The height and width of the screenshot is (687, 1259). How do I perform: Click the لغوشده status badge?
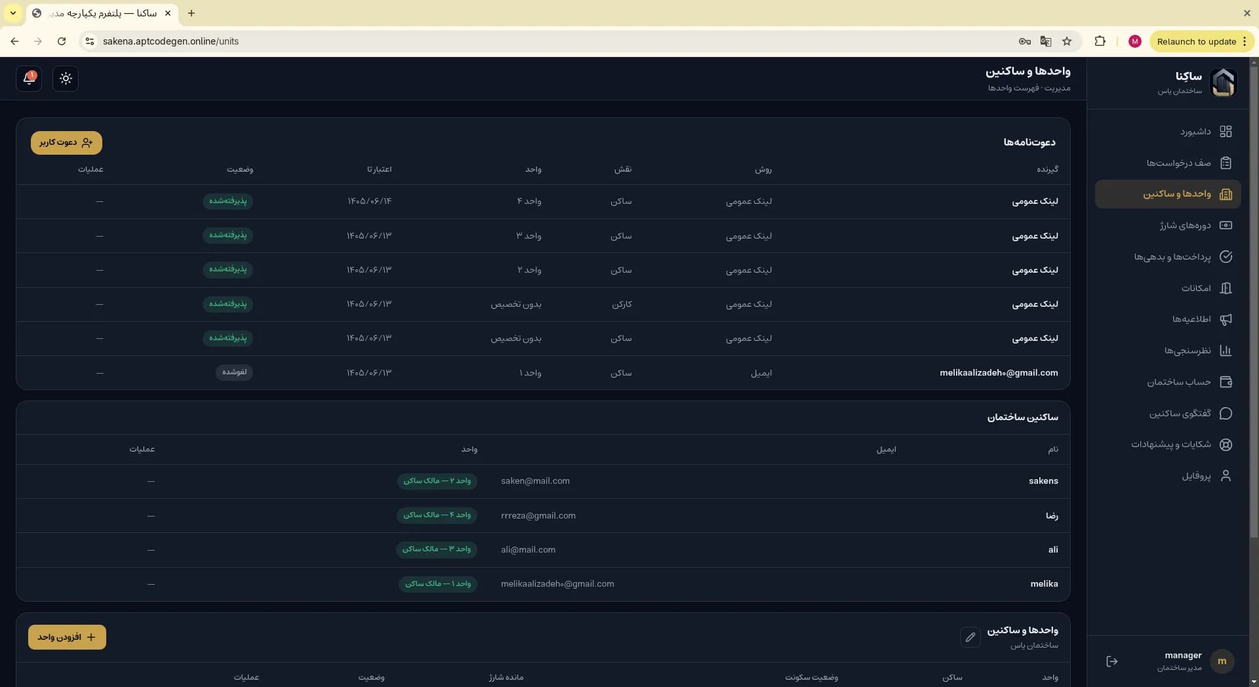click(x=234, y=372)
